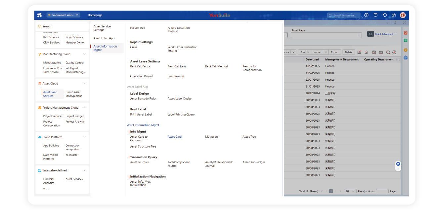
Task: Click the orange question mark sidebar icon
Action: coord(406,50)
